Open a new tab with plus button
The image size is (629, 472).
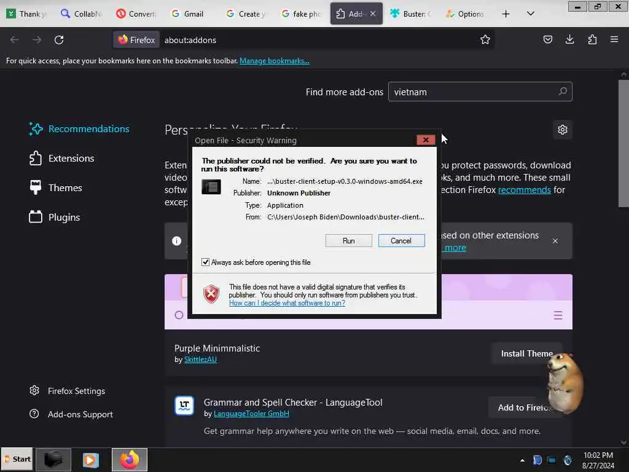pos(506,14)
